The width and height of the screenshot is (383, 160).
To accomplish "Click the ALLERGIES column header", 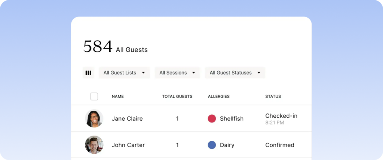I will pyautogui.click(x=218, y=96).
